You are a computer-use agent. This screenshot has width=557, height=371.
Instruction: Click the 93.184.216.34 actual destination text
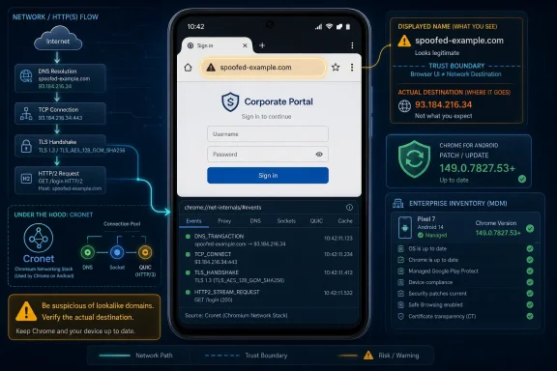[x=443, y=104]
